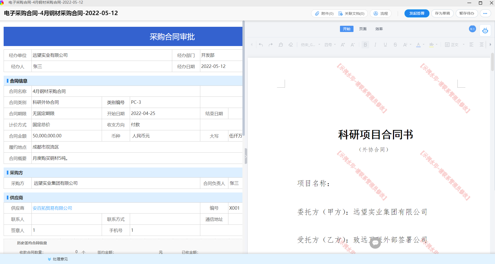Collapse the form panel using the divider handle
The height and width of the screenshot is (264, 495).
[246, 156]
